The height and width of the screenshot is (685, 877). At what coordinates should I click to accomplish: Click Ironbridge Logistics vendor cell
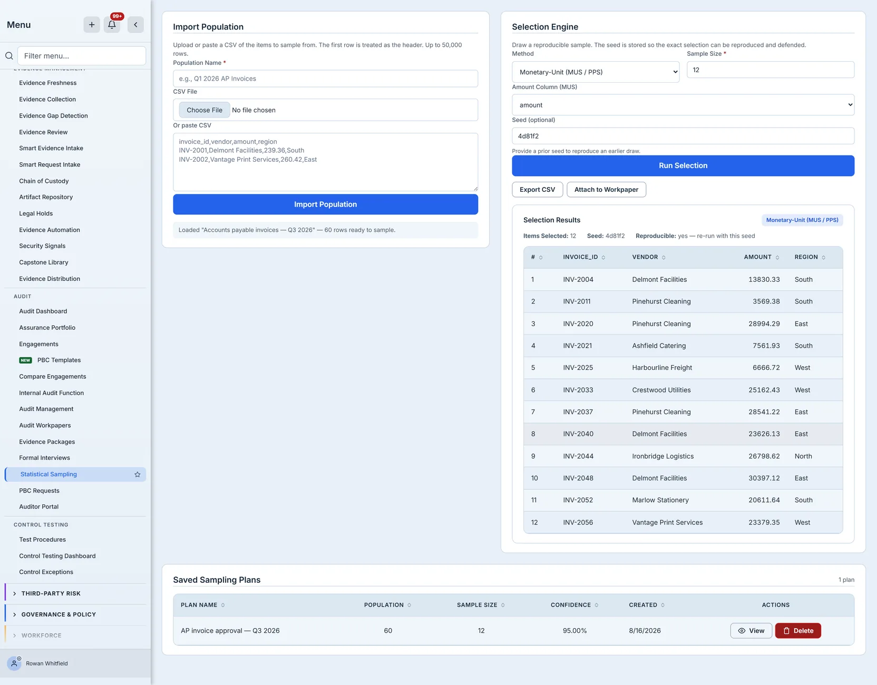[x=663, y=456]
